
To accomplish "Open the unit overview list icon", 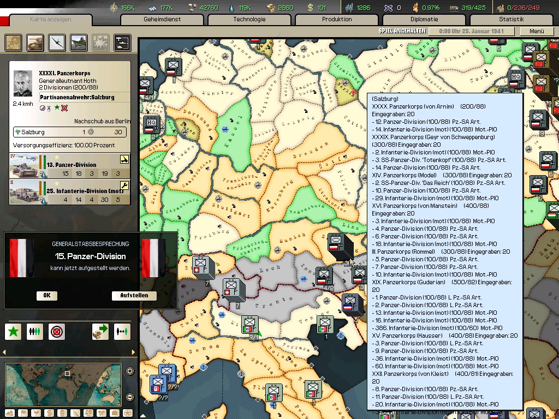I will pos(122,42).
